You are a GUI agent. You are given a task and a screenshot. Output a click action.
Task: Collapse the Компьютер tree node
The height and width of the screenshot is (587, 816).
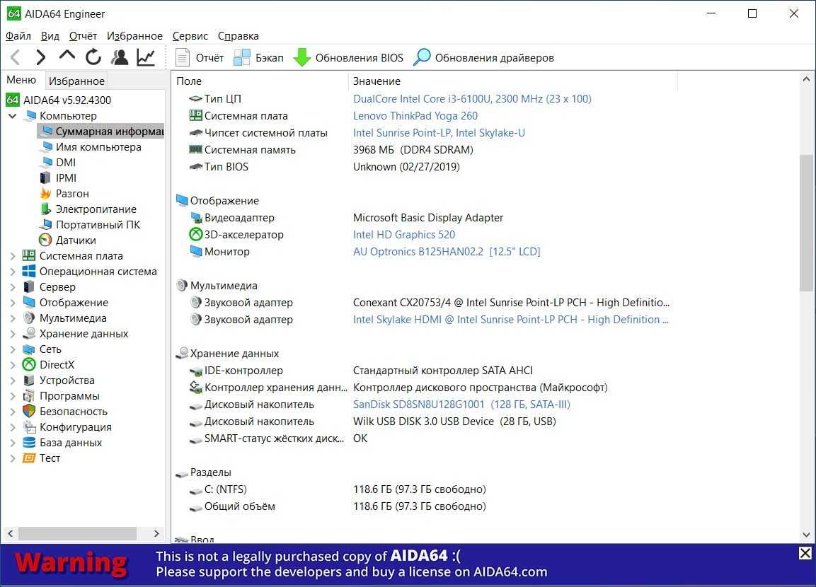(13, 115)
